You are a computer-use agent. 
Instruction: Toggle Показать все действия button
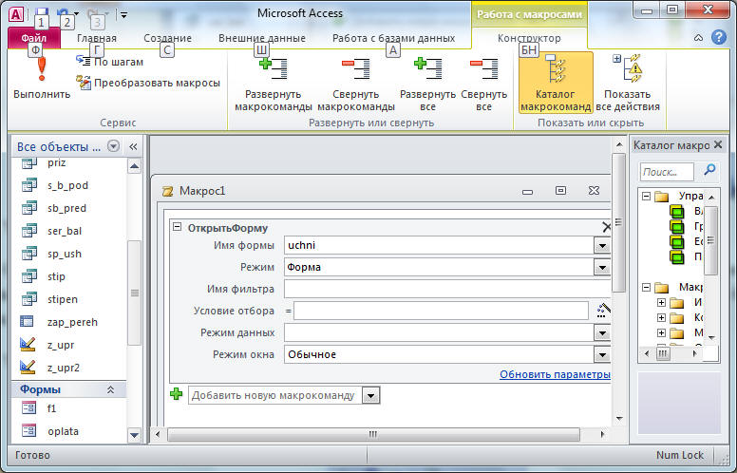pos(628,84)
